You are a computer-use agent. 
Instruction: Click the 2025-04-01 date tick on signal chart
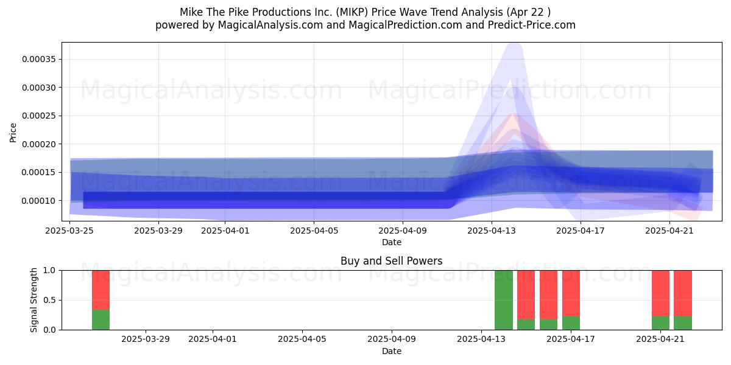[x=213, y=339]
